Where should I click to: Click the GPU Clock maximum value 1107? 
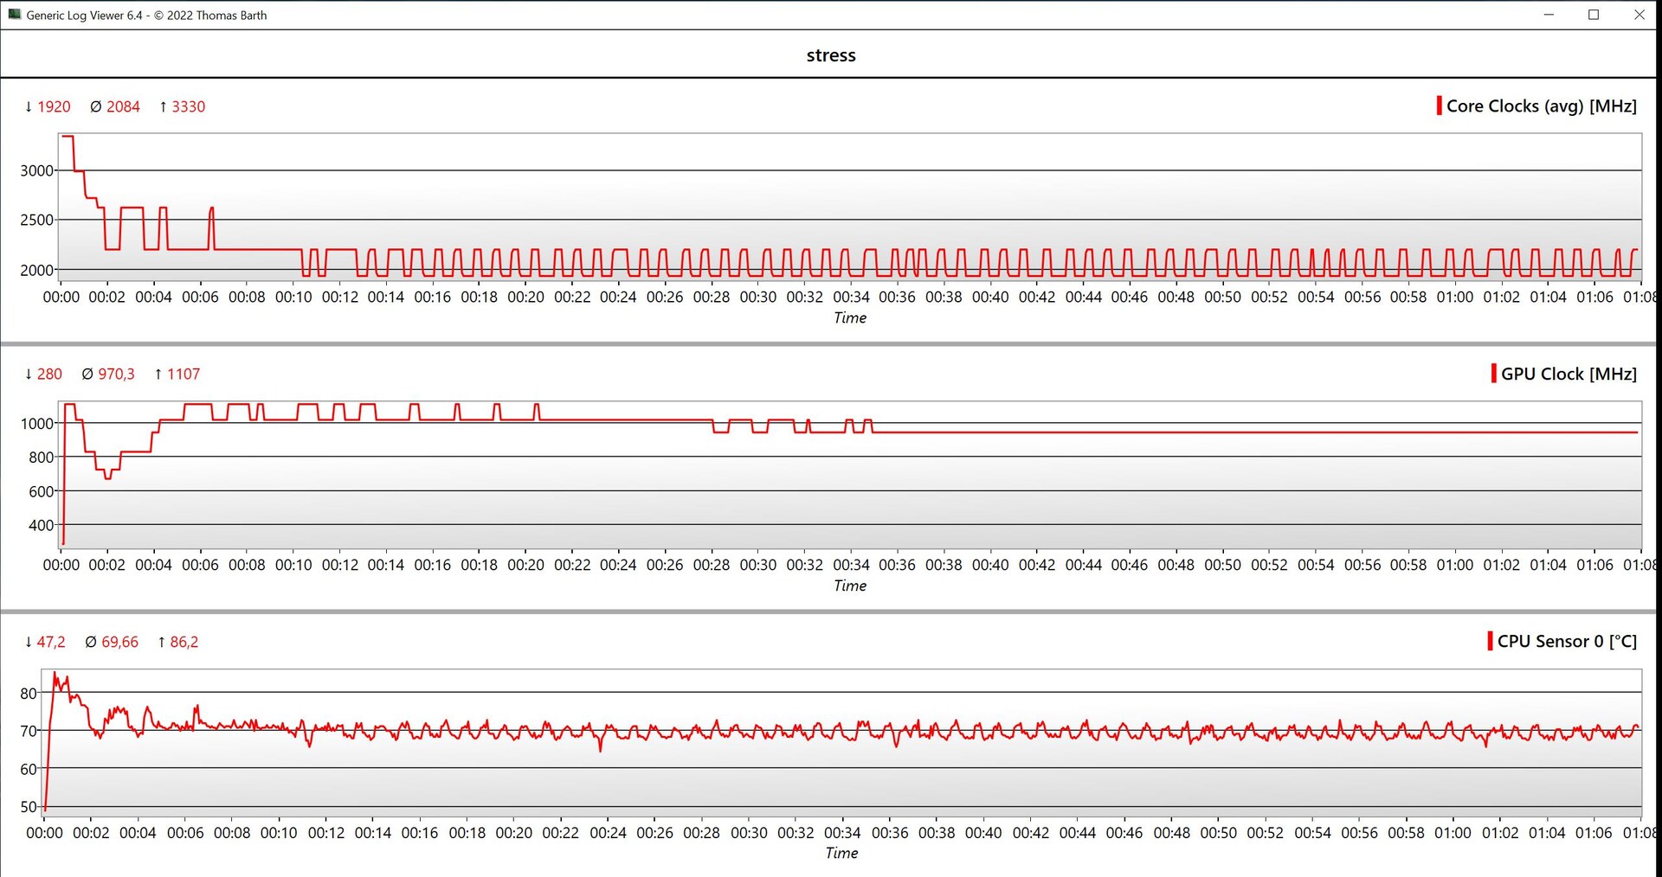(183, 374)
